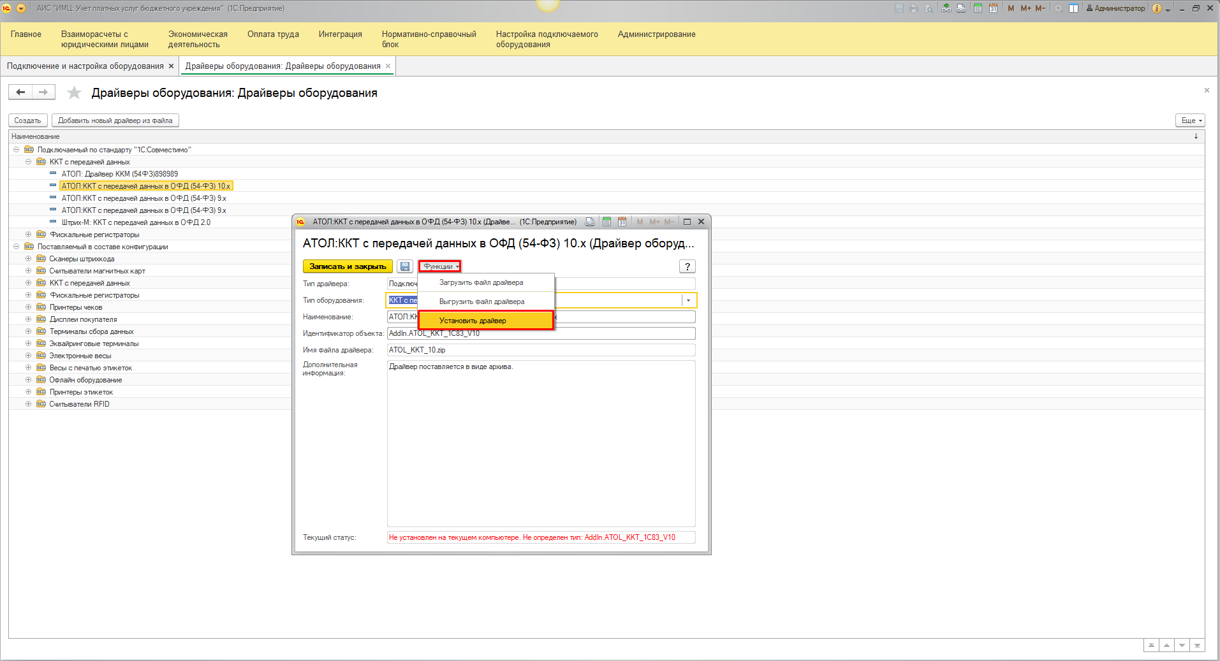Viewport: 1220px width, 661px height.
Task: Switch to 'Подключение и настройка оборудования' tab
Action: click(85, 66)
